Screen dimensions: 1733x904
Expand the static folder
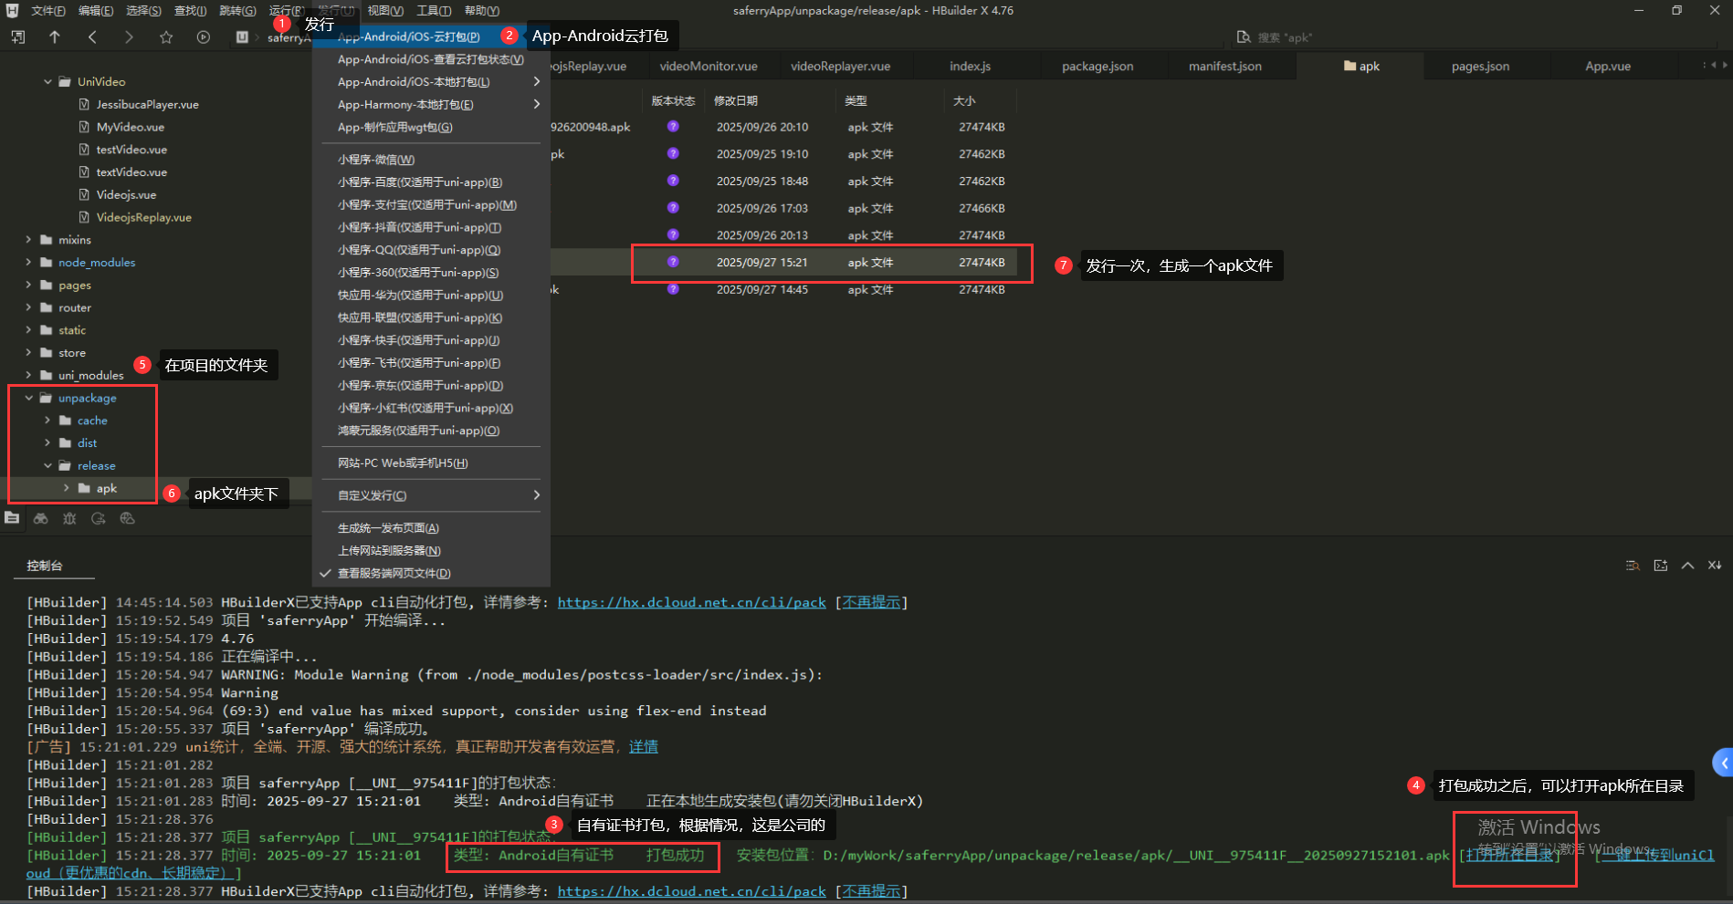tap(28, 330)
